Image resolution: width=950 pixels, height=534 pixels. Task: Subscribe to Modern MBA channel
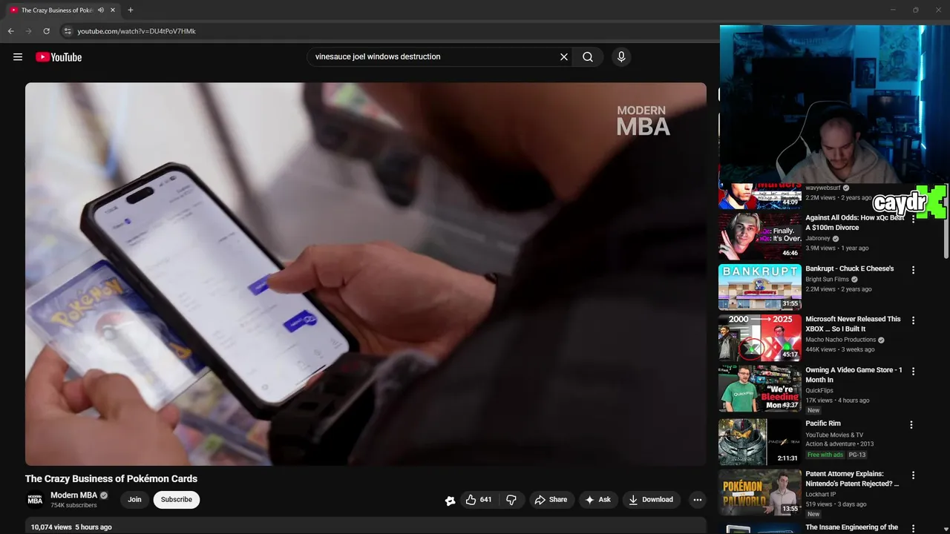click(177, 500)
